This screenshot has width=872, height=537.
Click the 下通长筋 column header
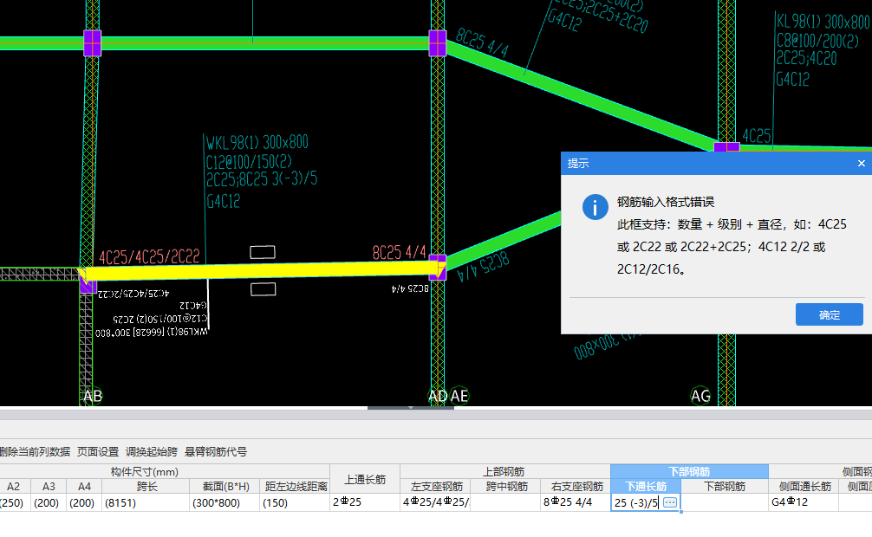(x=646, y=487)
